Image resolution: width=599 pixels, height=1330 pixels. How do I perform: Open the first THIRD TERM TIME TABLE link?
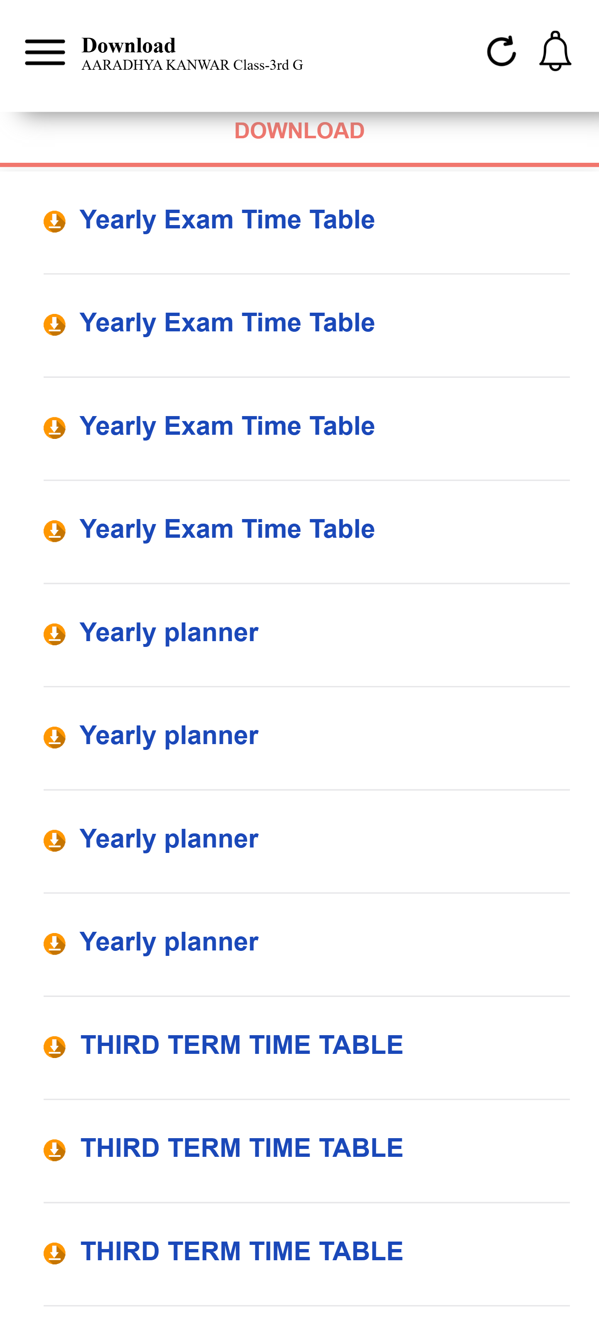tap(242, 1045)
